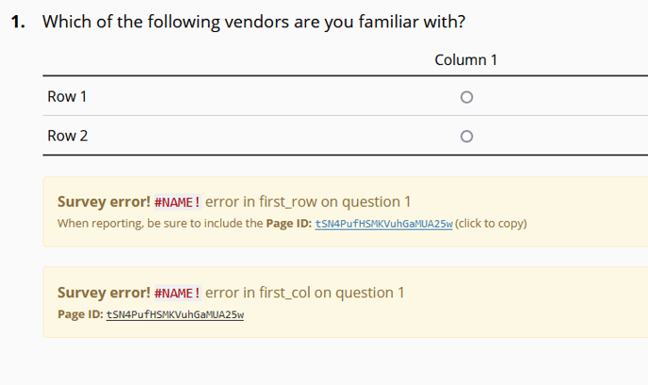Click the '(click to copy)' hint text

click(x=491, y=224)
